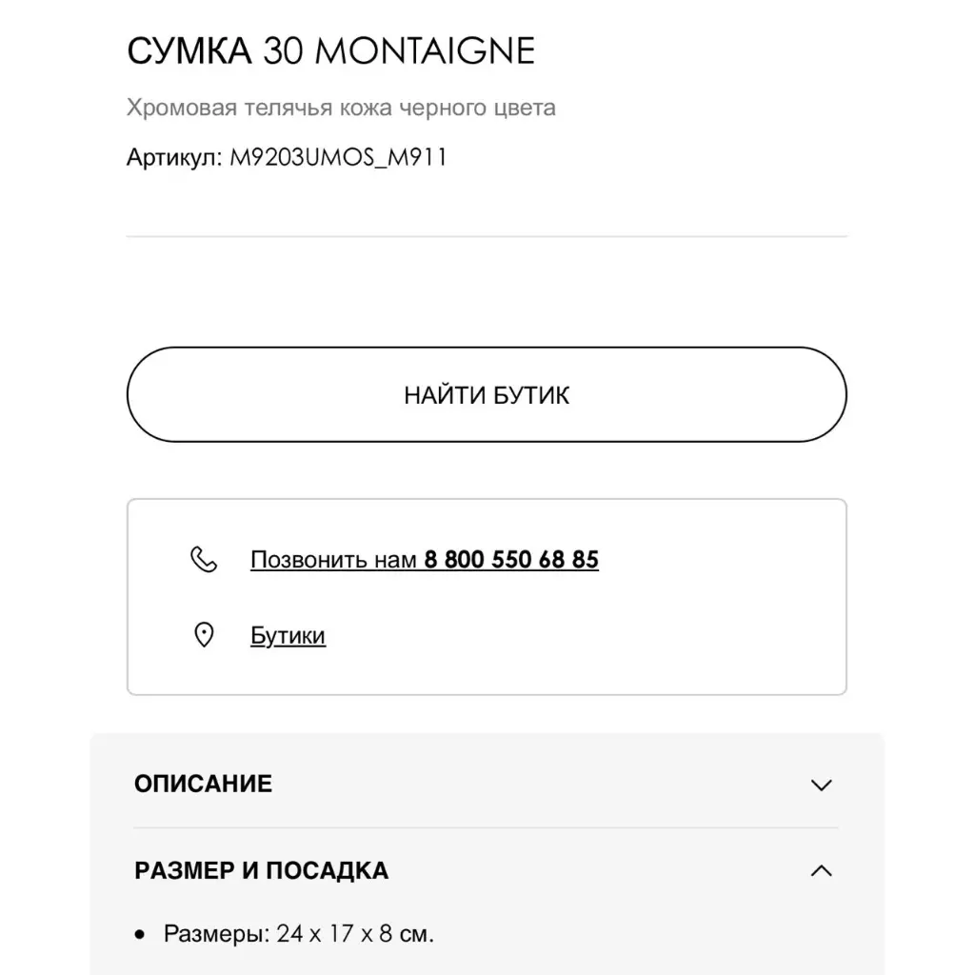Click the Размеры label in the list

[216, 933]
